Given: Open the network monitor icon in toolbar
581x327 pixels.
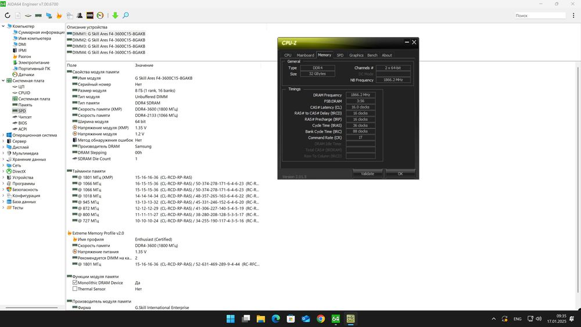Looking at the screenshot, I should (x=49, y=15).
